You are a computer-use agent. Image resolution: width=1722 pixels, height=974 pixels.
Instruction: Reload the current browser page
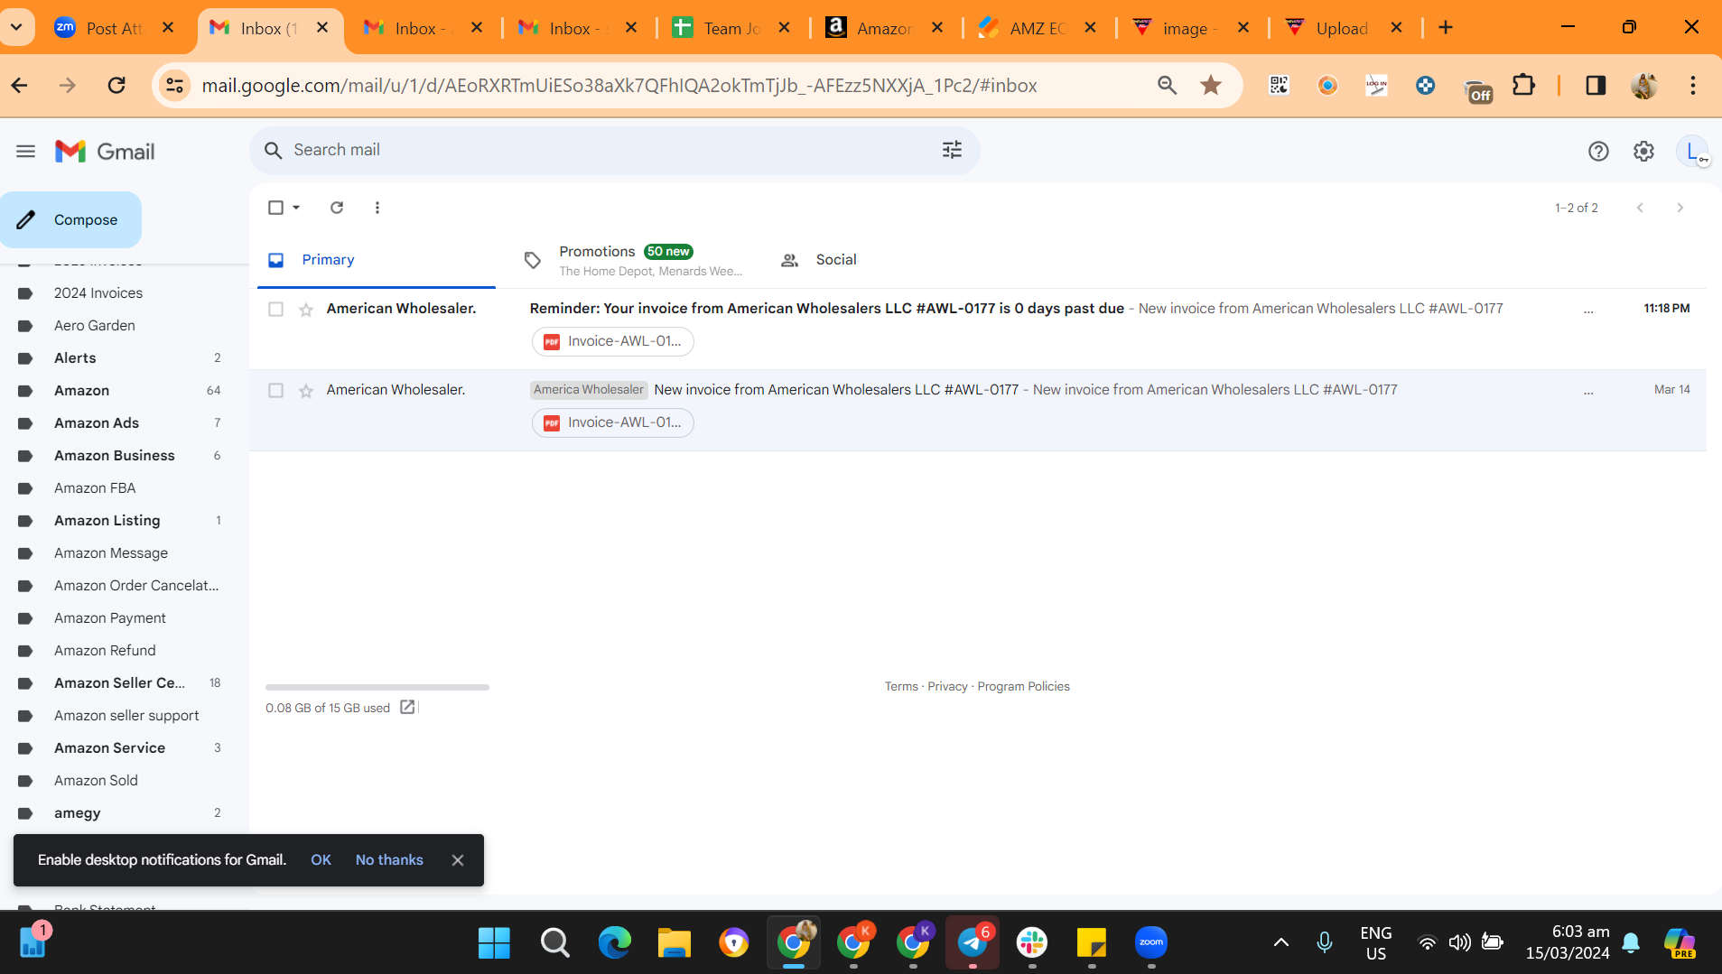(116, 86)
